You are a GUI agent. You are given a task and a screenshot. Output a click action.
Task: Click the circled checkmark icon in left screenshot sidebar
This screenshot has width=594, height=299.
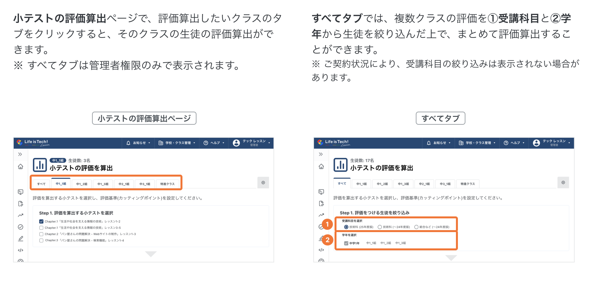(21, 227)
